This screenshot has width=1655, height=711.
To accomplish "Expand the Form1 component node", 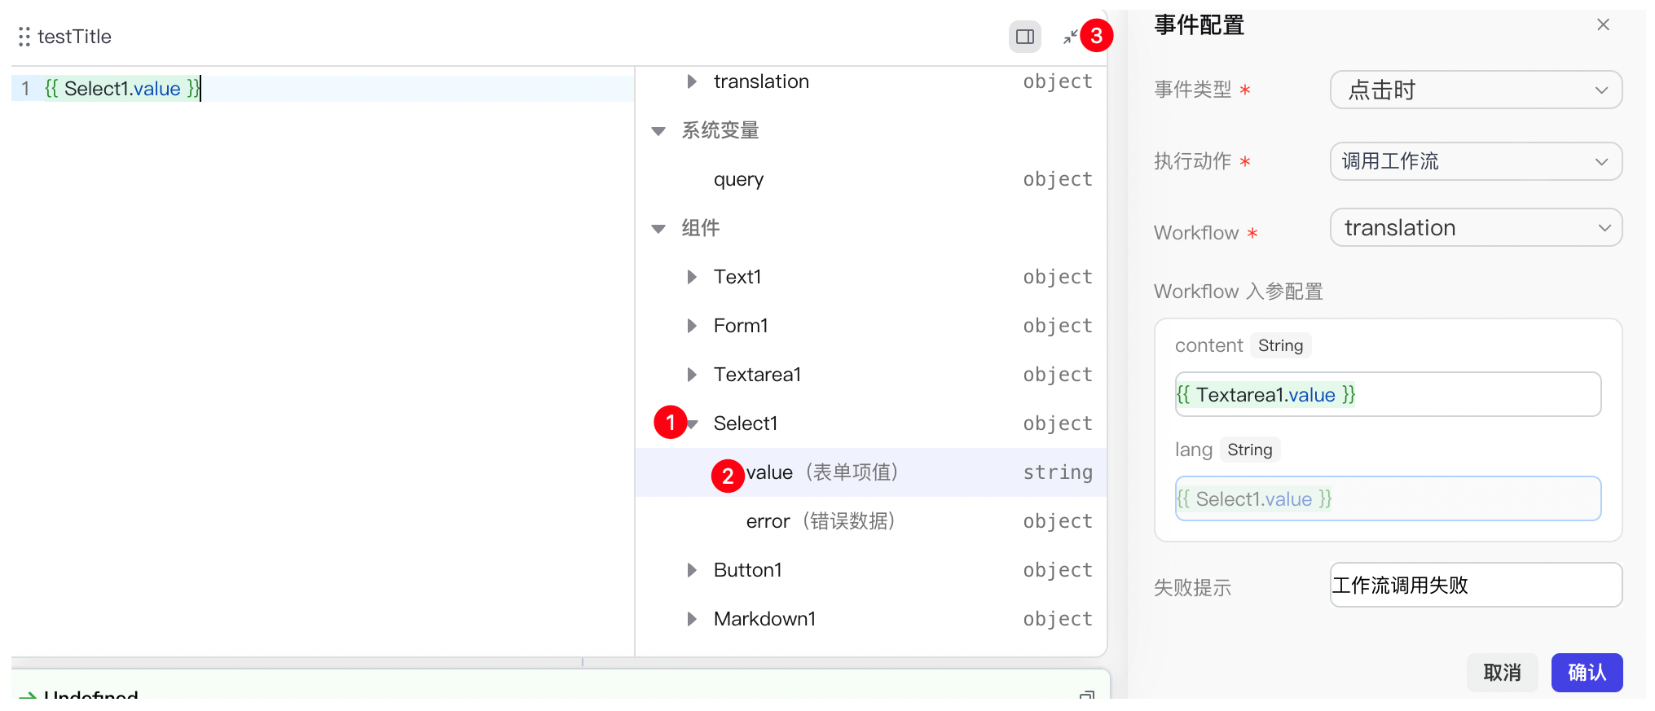I will click(x=692, y=326).
